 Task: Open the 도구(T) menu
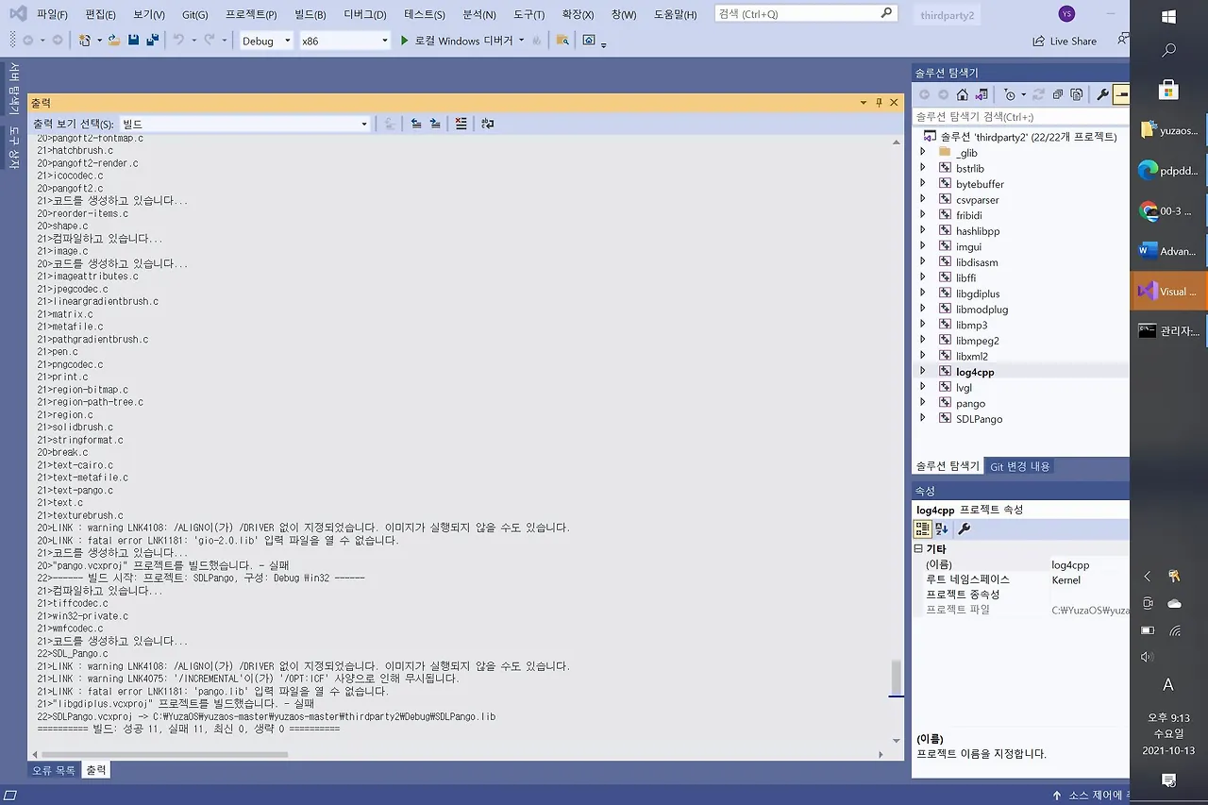click(528, 14)
